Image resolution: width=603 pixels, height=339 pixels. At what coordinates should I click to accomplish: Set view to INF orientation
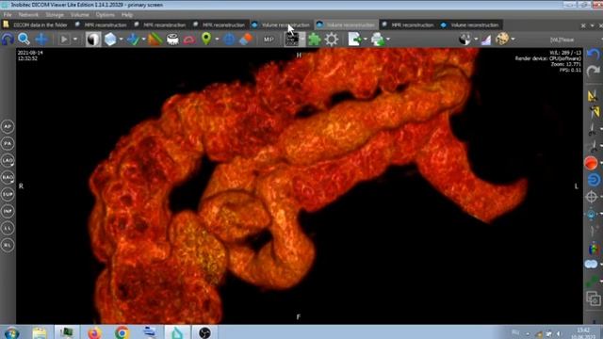8,211
